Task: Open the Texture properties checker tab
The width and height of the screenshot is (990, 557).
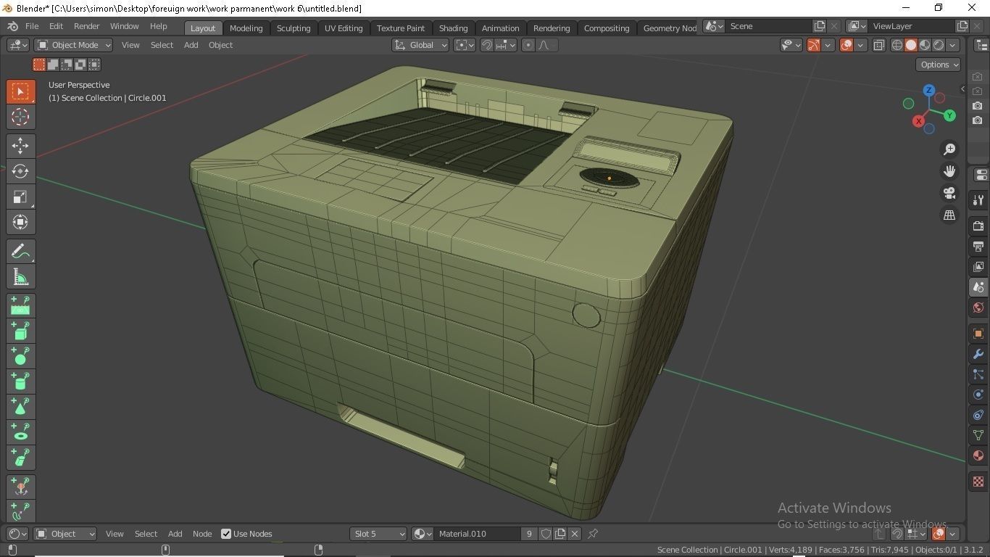Action: click(x=978, y=482)
